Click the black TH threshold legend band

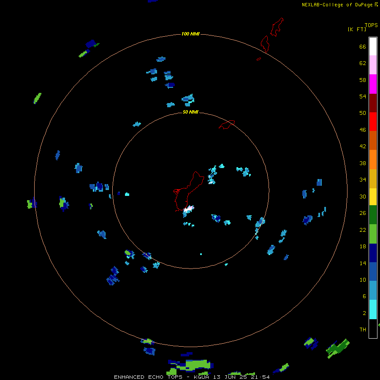point(373,328)
